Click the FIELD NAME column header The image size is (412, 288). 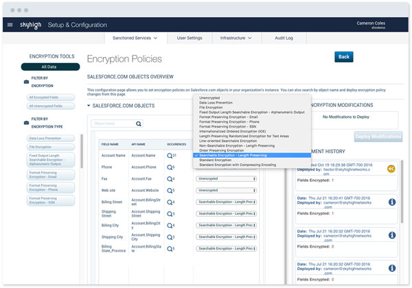(110, 144)
